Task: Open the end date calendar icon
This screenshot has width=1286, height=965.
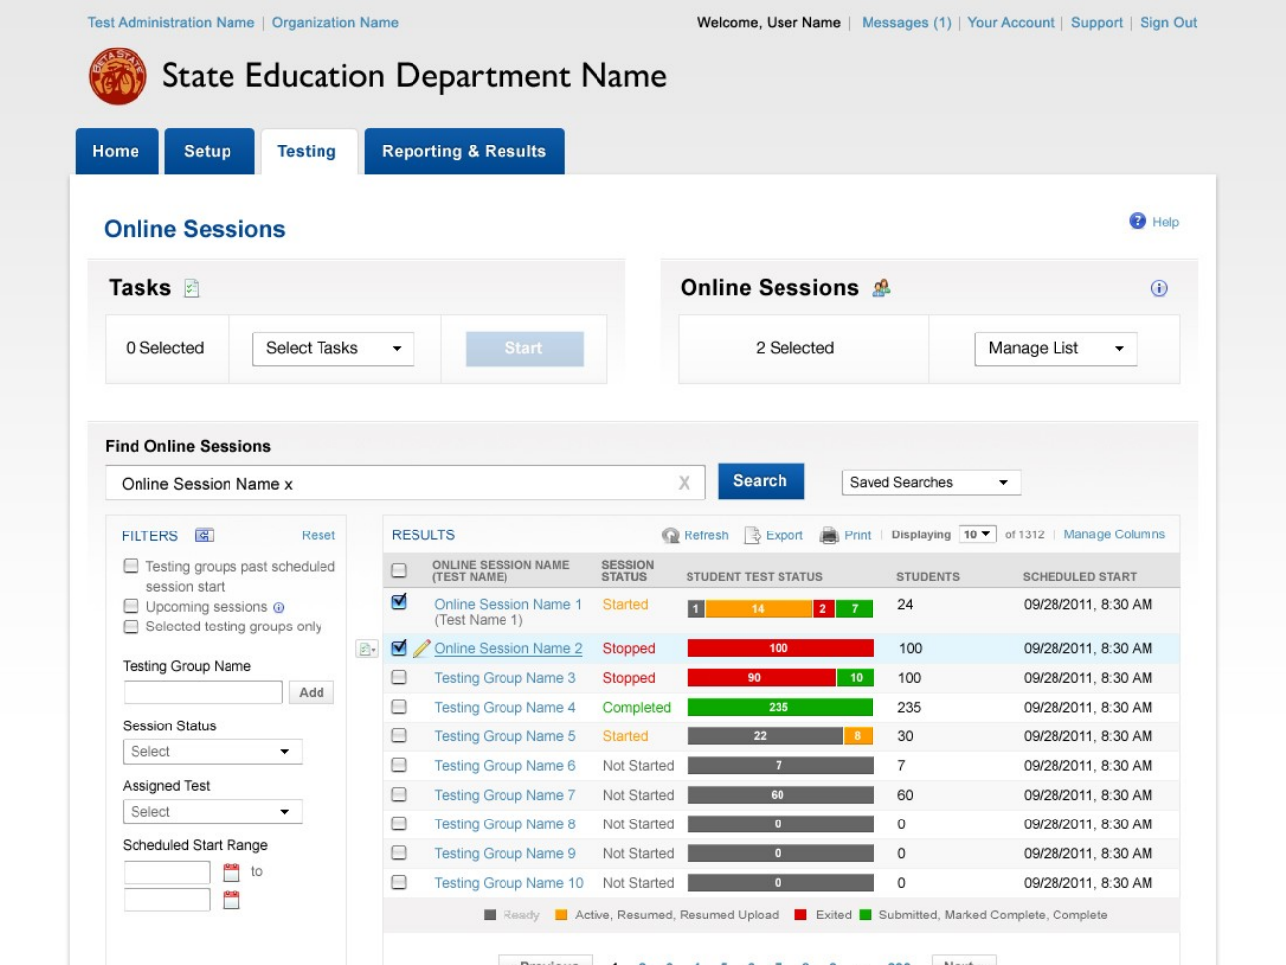Action: coord(231,900)
